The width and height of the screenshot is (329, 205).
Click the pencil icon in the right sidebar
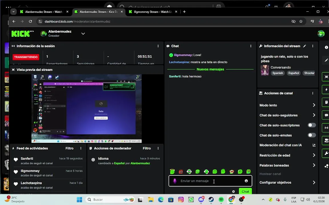click(x=326, y=60)
